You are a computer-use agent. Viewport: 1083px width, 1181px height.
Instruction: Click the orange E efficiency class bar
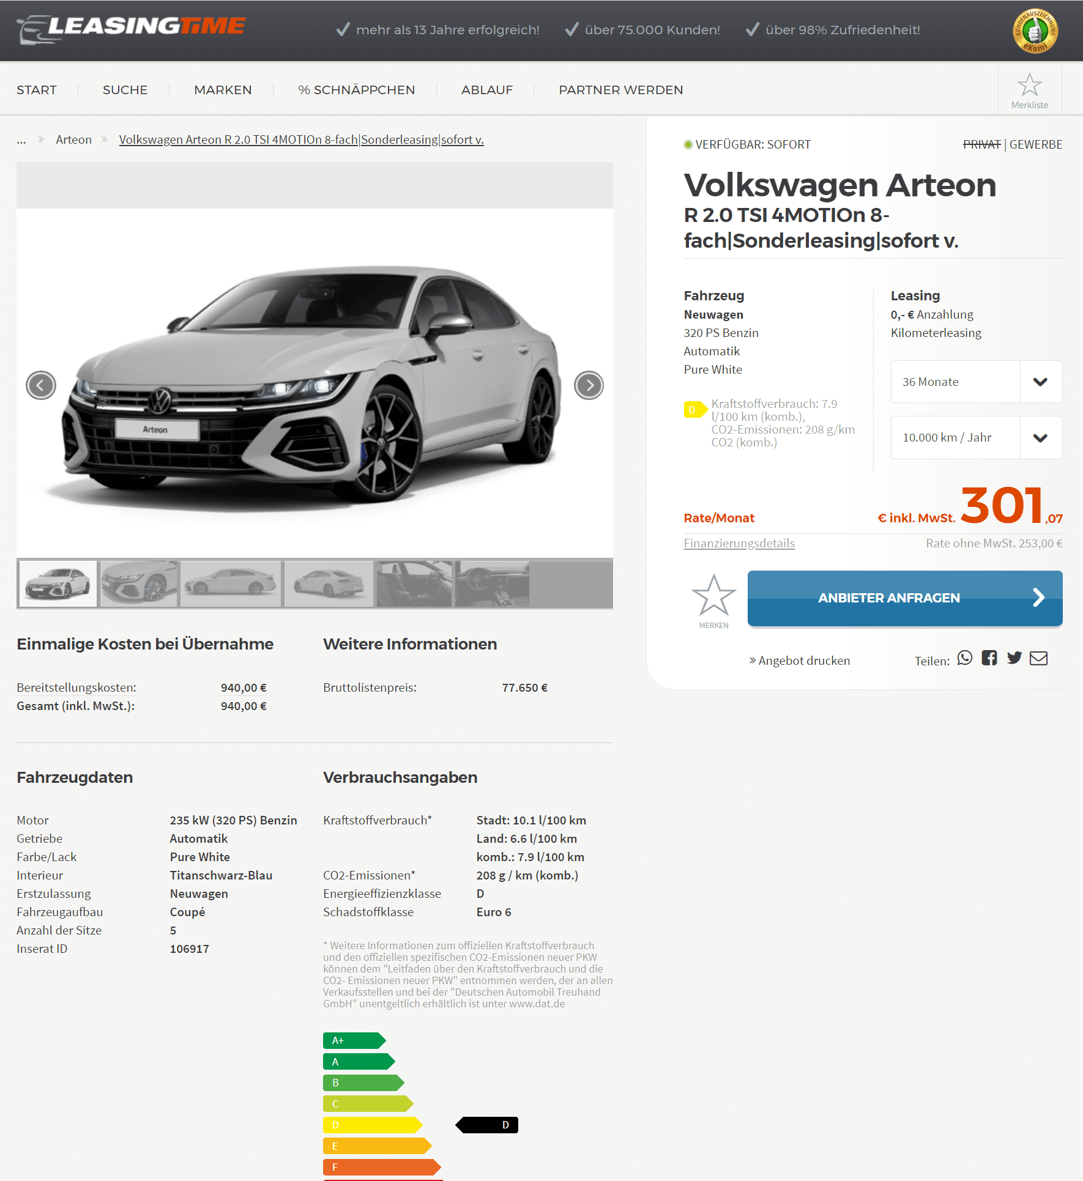tap(378, 1146)
